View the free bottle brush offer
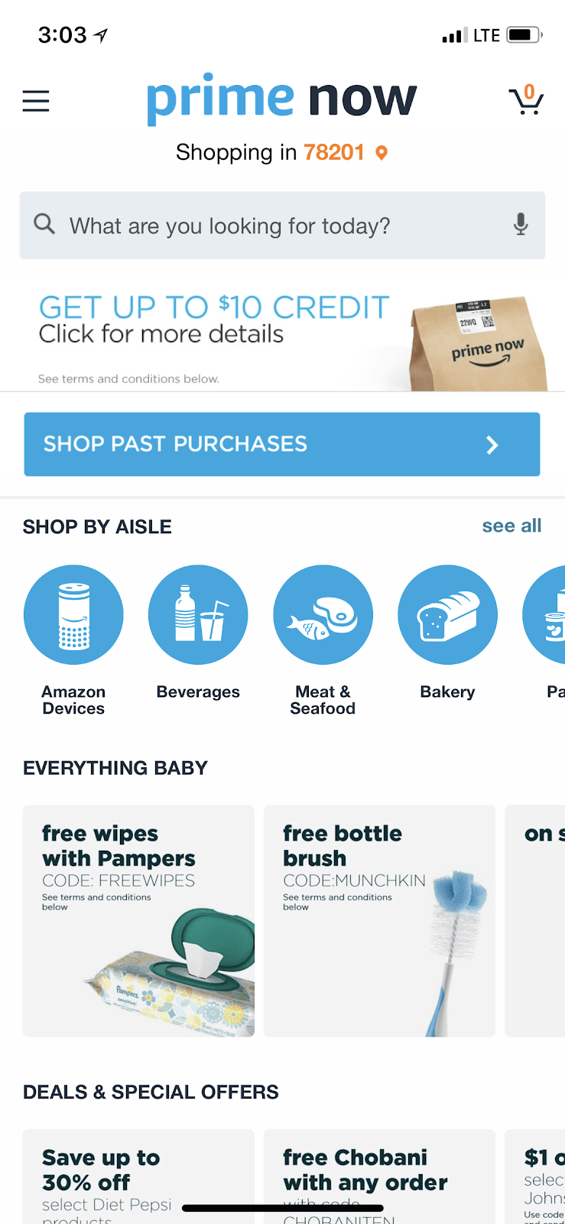565x1224 pixels. point(379,921)
